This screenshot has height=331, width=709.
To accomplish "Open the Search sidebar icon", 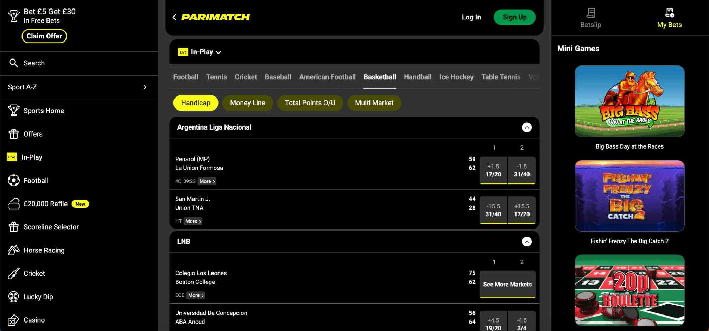I will 14,63.
